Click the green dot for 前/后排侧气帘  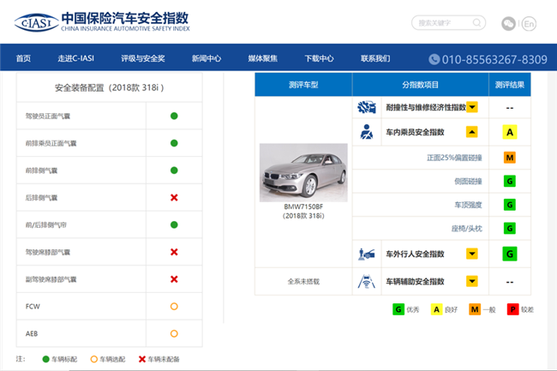(x=174, y=224)
